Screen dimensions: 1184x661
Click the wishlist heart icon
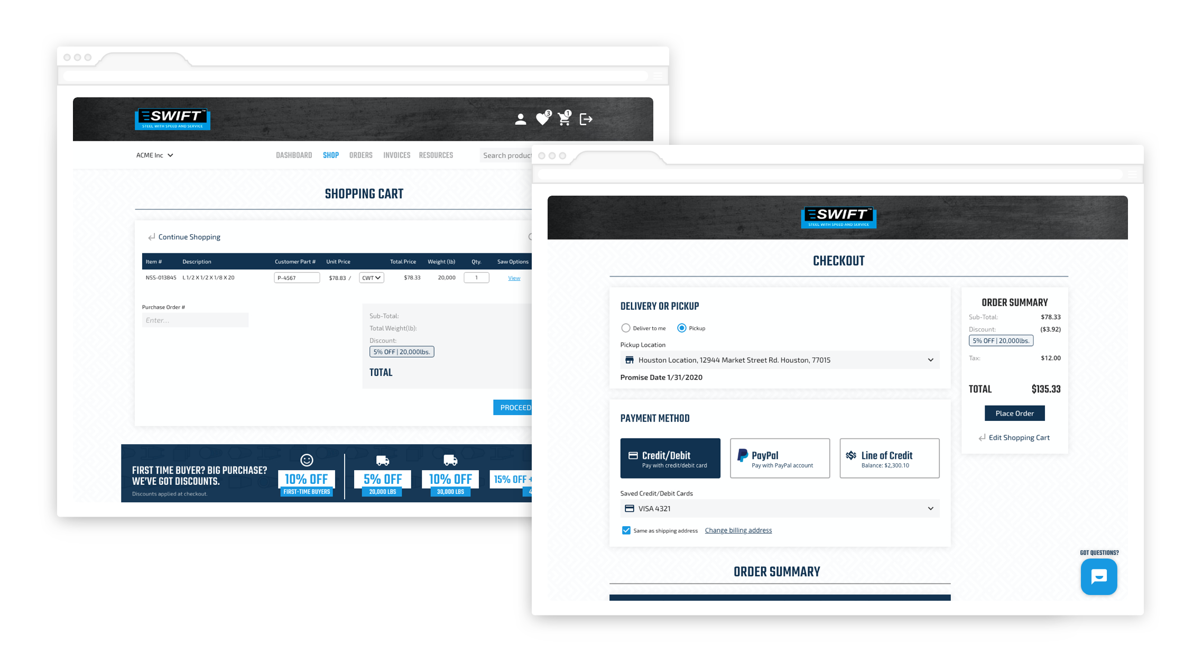pos(544,118)
